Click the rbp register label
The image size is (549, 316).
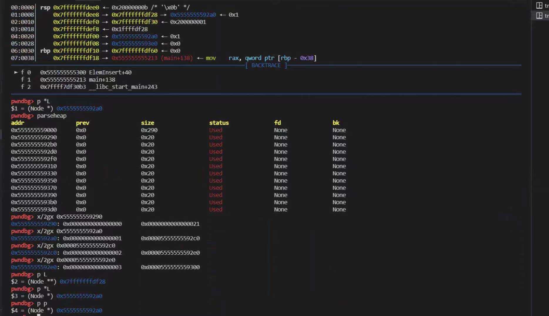[x=45, y=51]
